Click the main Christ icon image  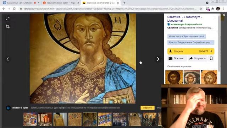pos(83,58)
